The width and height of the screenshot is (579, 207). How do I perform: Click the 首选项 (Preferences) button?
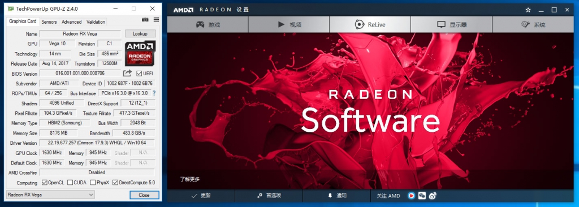click(x=269, y=196)
